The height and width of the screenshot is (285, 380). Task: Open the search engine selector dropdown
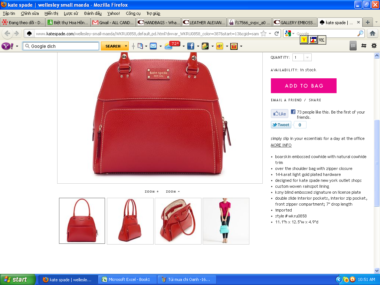click(x=293, y=33)
